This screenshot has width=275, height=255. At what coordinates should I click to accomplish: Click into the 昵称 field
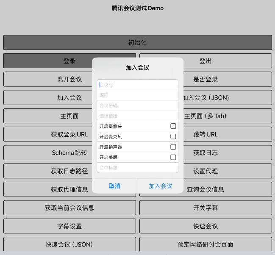click(138, 95)
